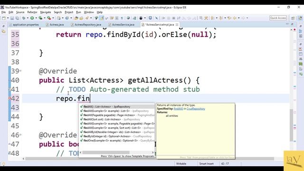304x171 pixels.
Task: Click the Skip All Breakpoints icon
Action: point(156,18)
